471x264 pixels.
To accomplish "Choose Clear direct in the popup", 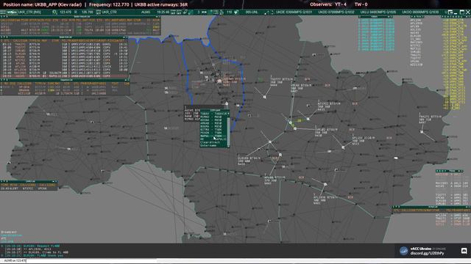I will click(x=210, y=142).
